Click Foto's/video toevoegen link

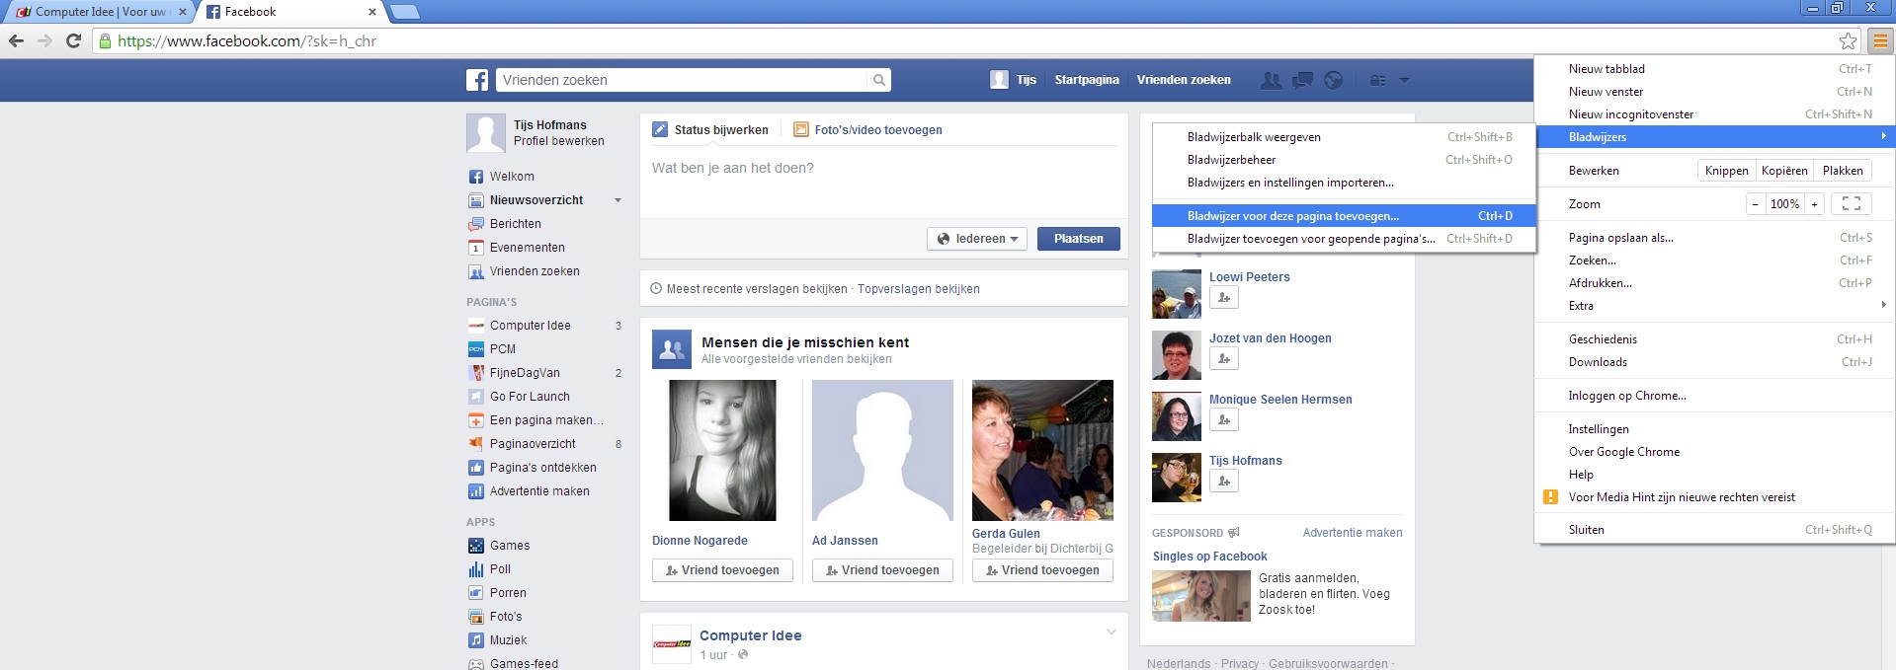[x=878, y=130]
